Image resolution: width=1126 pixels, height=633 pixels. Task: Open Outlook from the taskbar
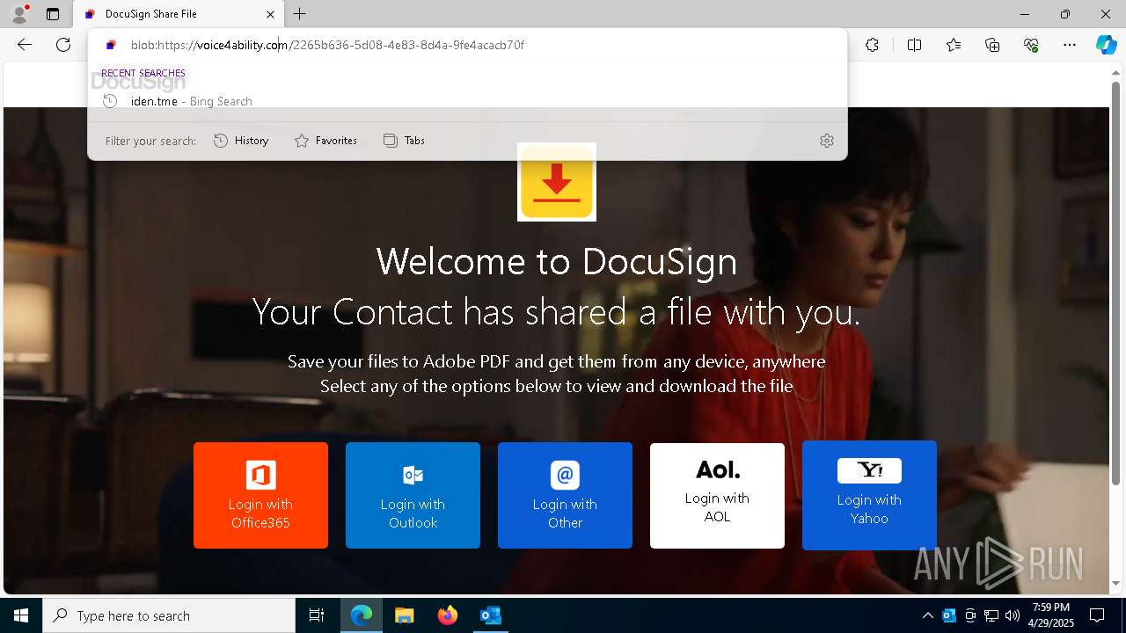pos(490,615)
